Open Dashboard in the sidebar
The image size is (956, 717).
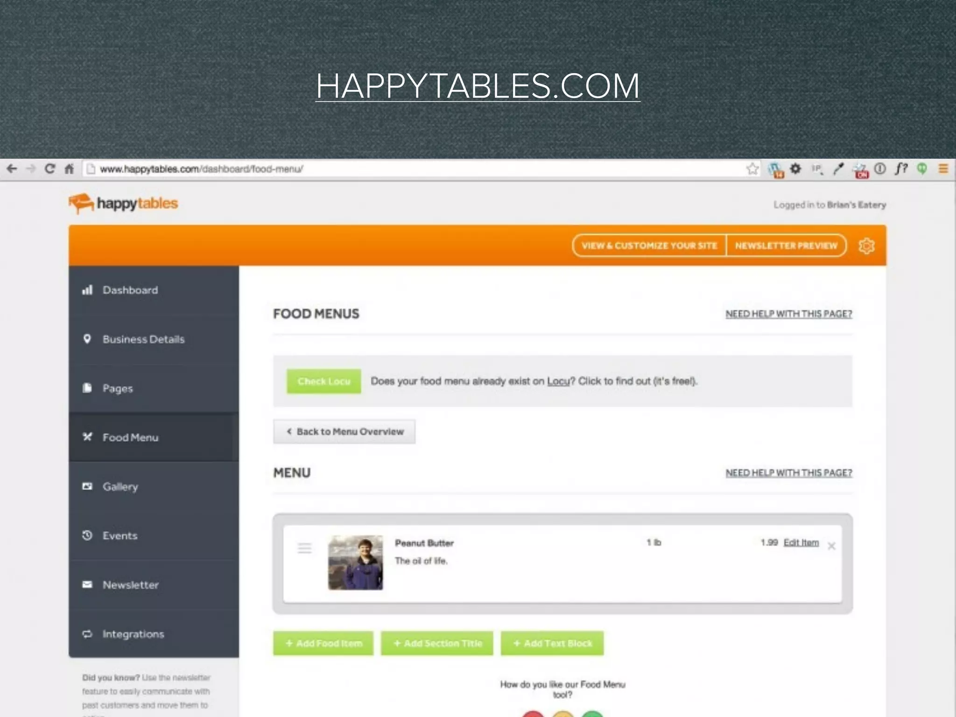pyautogui.click(x=154, y=290)
